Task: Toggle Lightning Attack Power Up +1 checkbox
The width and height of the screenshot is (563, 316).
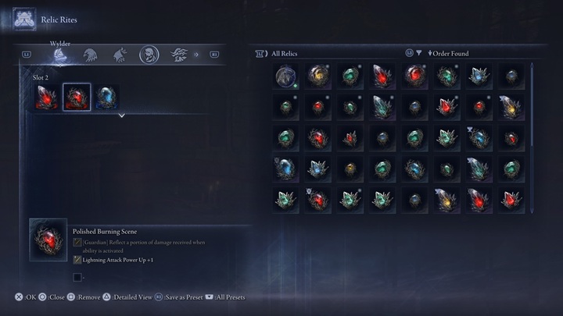Action: (77, 260)
